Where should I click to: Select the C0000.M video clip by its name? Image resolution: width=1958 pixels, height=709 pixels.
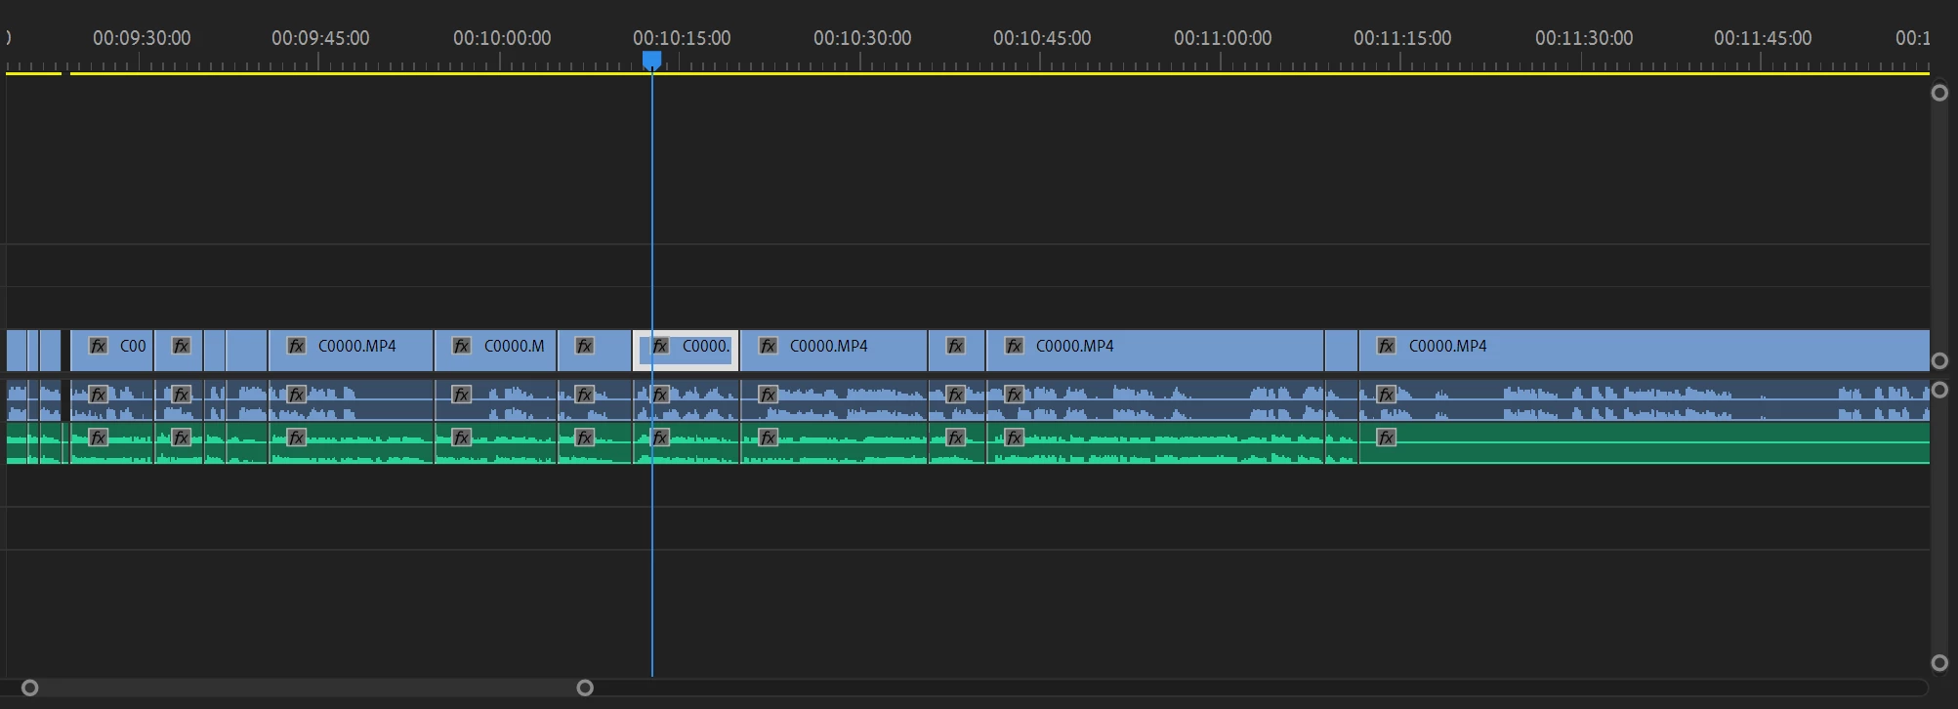[514, 346]
